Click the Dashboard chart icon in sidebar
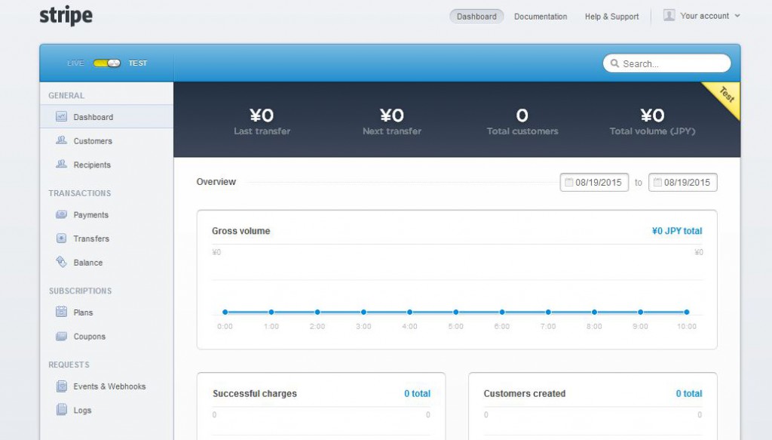Screen dimensions: 772x440 [62, 117]
